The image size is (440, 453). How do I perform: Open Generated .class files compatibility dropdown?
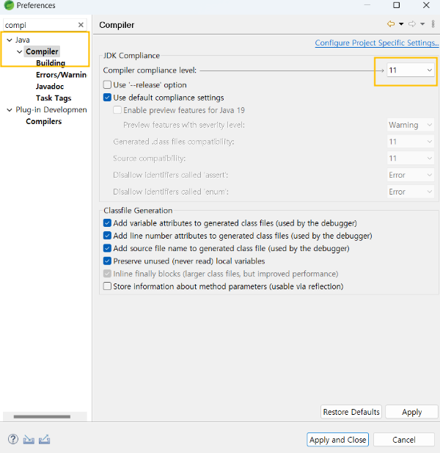(410, 142)
